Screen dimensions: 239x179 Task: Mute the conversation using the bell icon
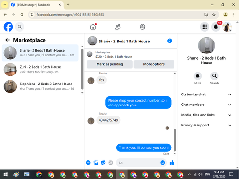(197, 76)
